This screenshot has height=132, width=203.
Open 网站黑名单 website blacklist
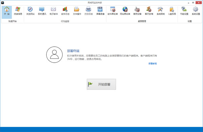click(125, 11)
